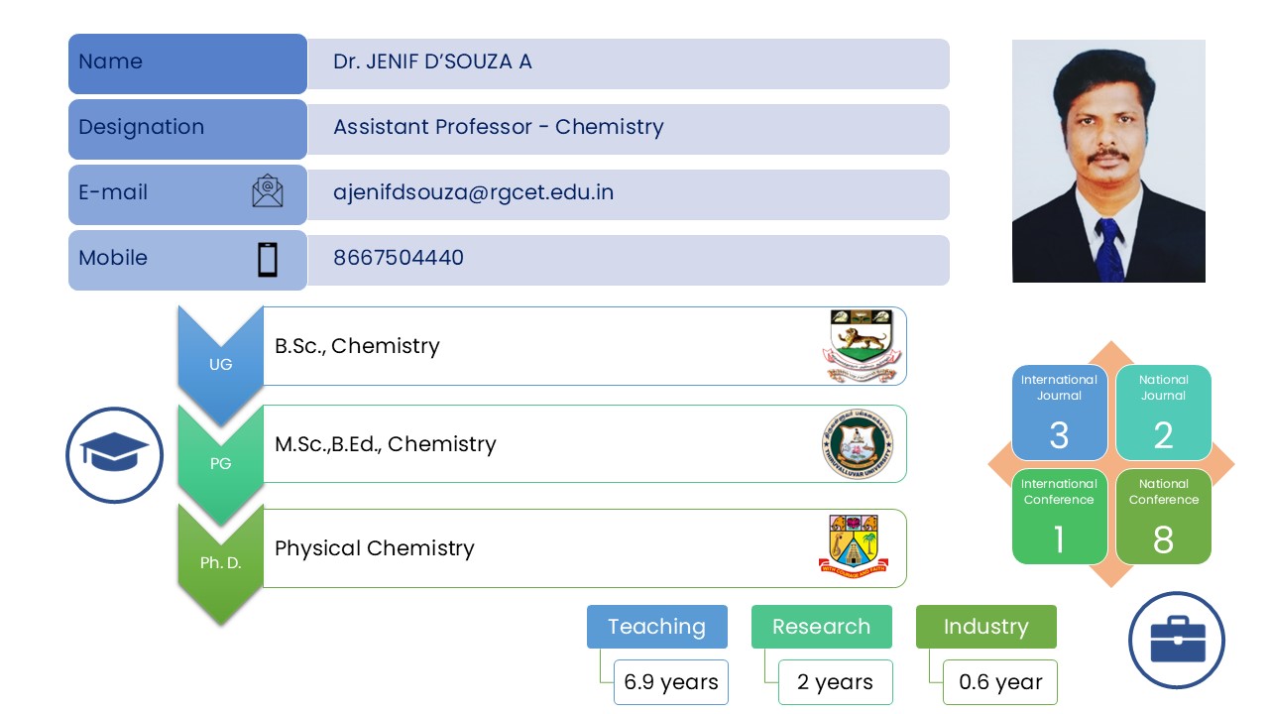Click the briefcase icon
1269x714 pixels.
(x=1177, y=640)
